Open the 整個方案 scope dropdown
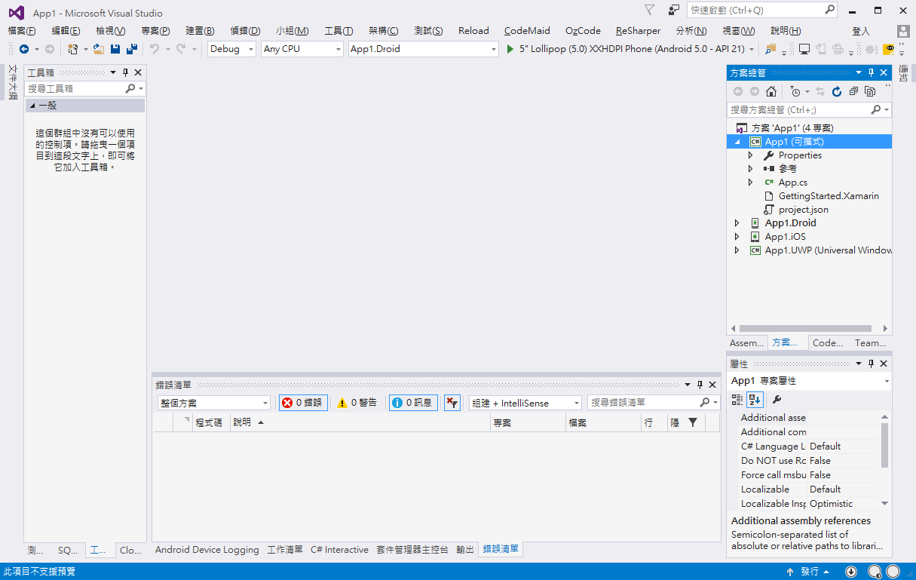The image size is (916, 580). [213, 403]
